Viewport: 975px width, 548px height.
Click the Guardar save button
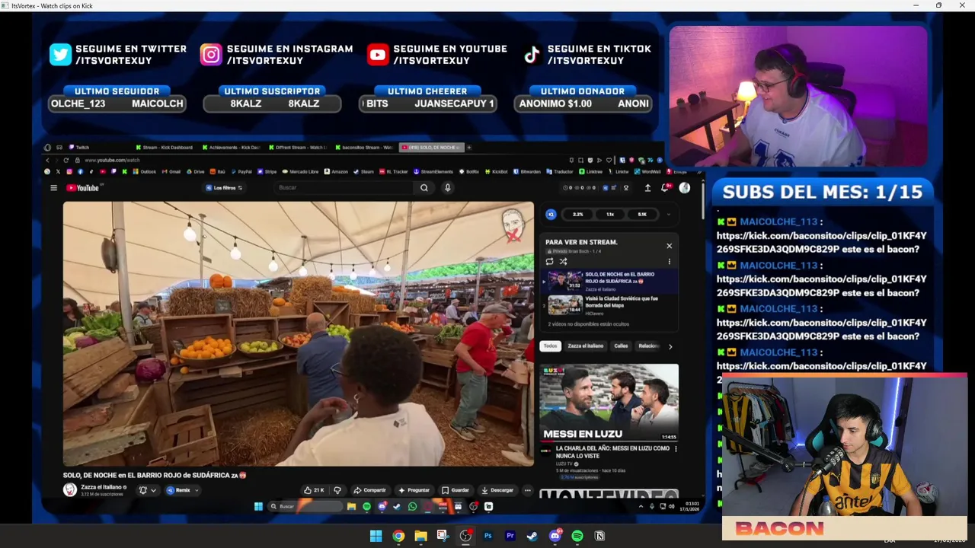pyautogui.click(x=456, y=490)
